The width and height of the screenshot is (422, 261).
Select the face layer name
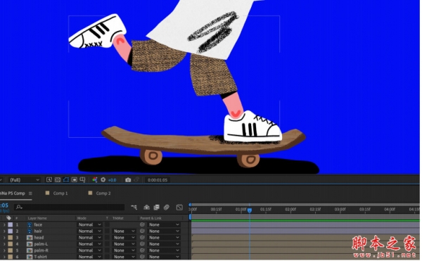(38, 224)
